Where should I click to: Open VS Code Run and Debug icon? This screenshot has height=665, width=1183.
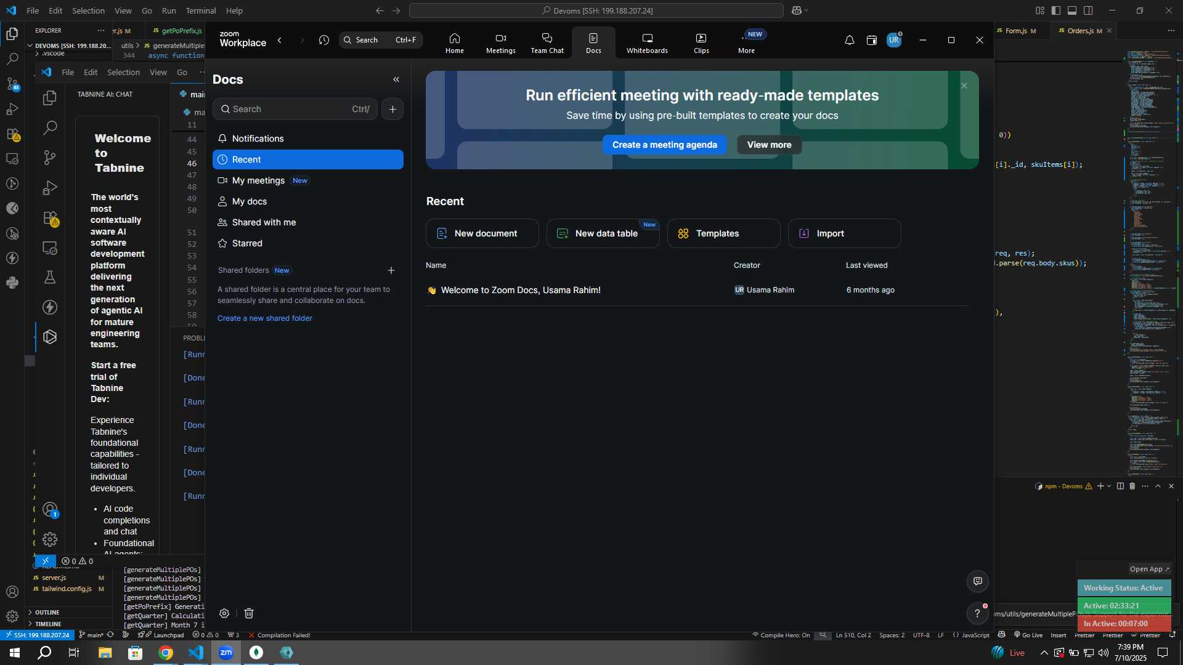tap(12, 110)
